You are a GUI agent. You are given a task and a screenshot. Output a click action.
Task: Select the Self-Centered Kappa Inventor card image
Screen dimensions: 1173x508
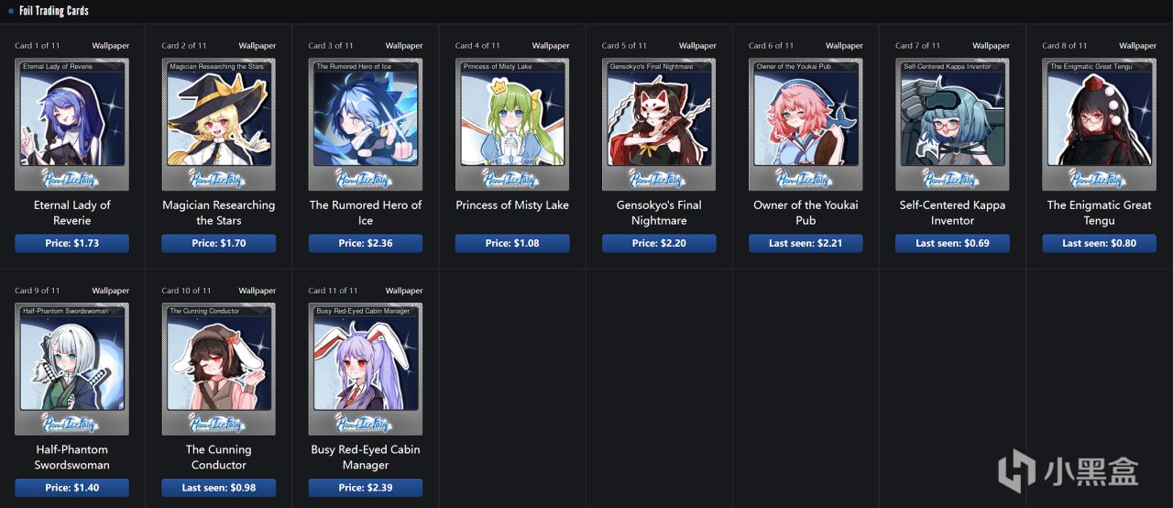pyautogui.click(x=952, y=125)
